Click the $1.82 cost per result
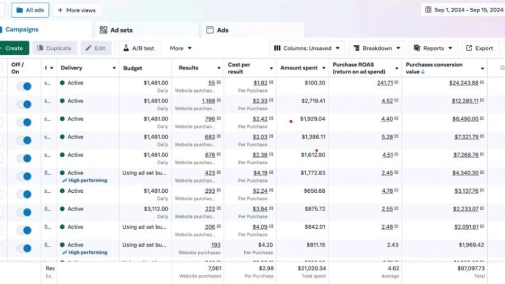Screen dimensions: 505x284 pyautogui.click(x=260, y=83)
